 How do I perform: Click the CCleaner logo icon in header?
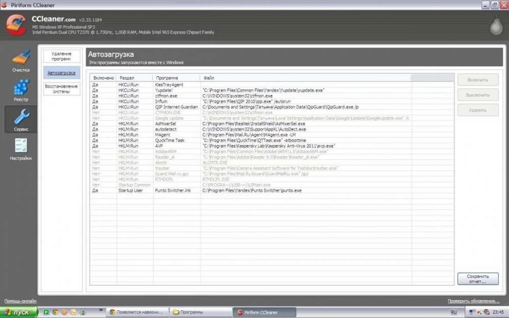[16, 24]
